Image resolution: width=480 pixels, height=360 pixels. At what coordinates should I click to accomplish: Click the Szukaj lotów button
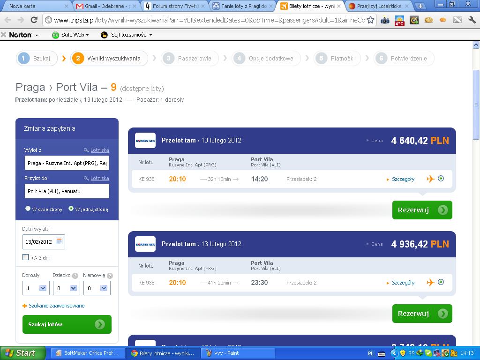click(67, 324)
